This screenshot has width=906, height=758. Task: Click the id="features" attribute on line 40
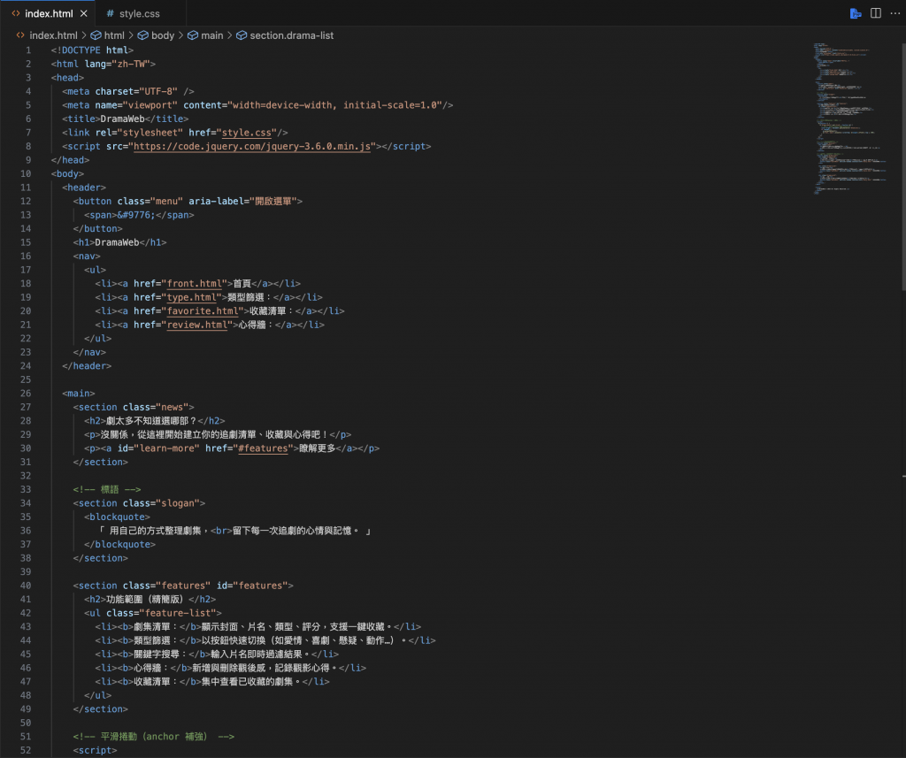click(252, 586)
